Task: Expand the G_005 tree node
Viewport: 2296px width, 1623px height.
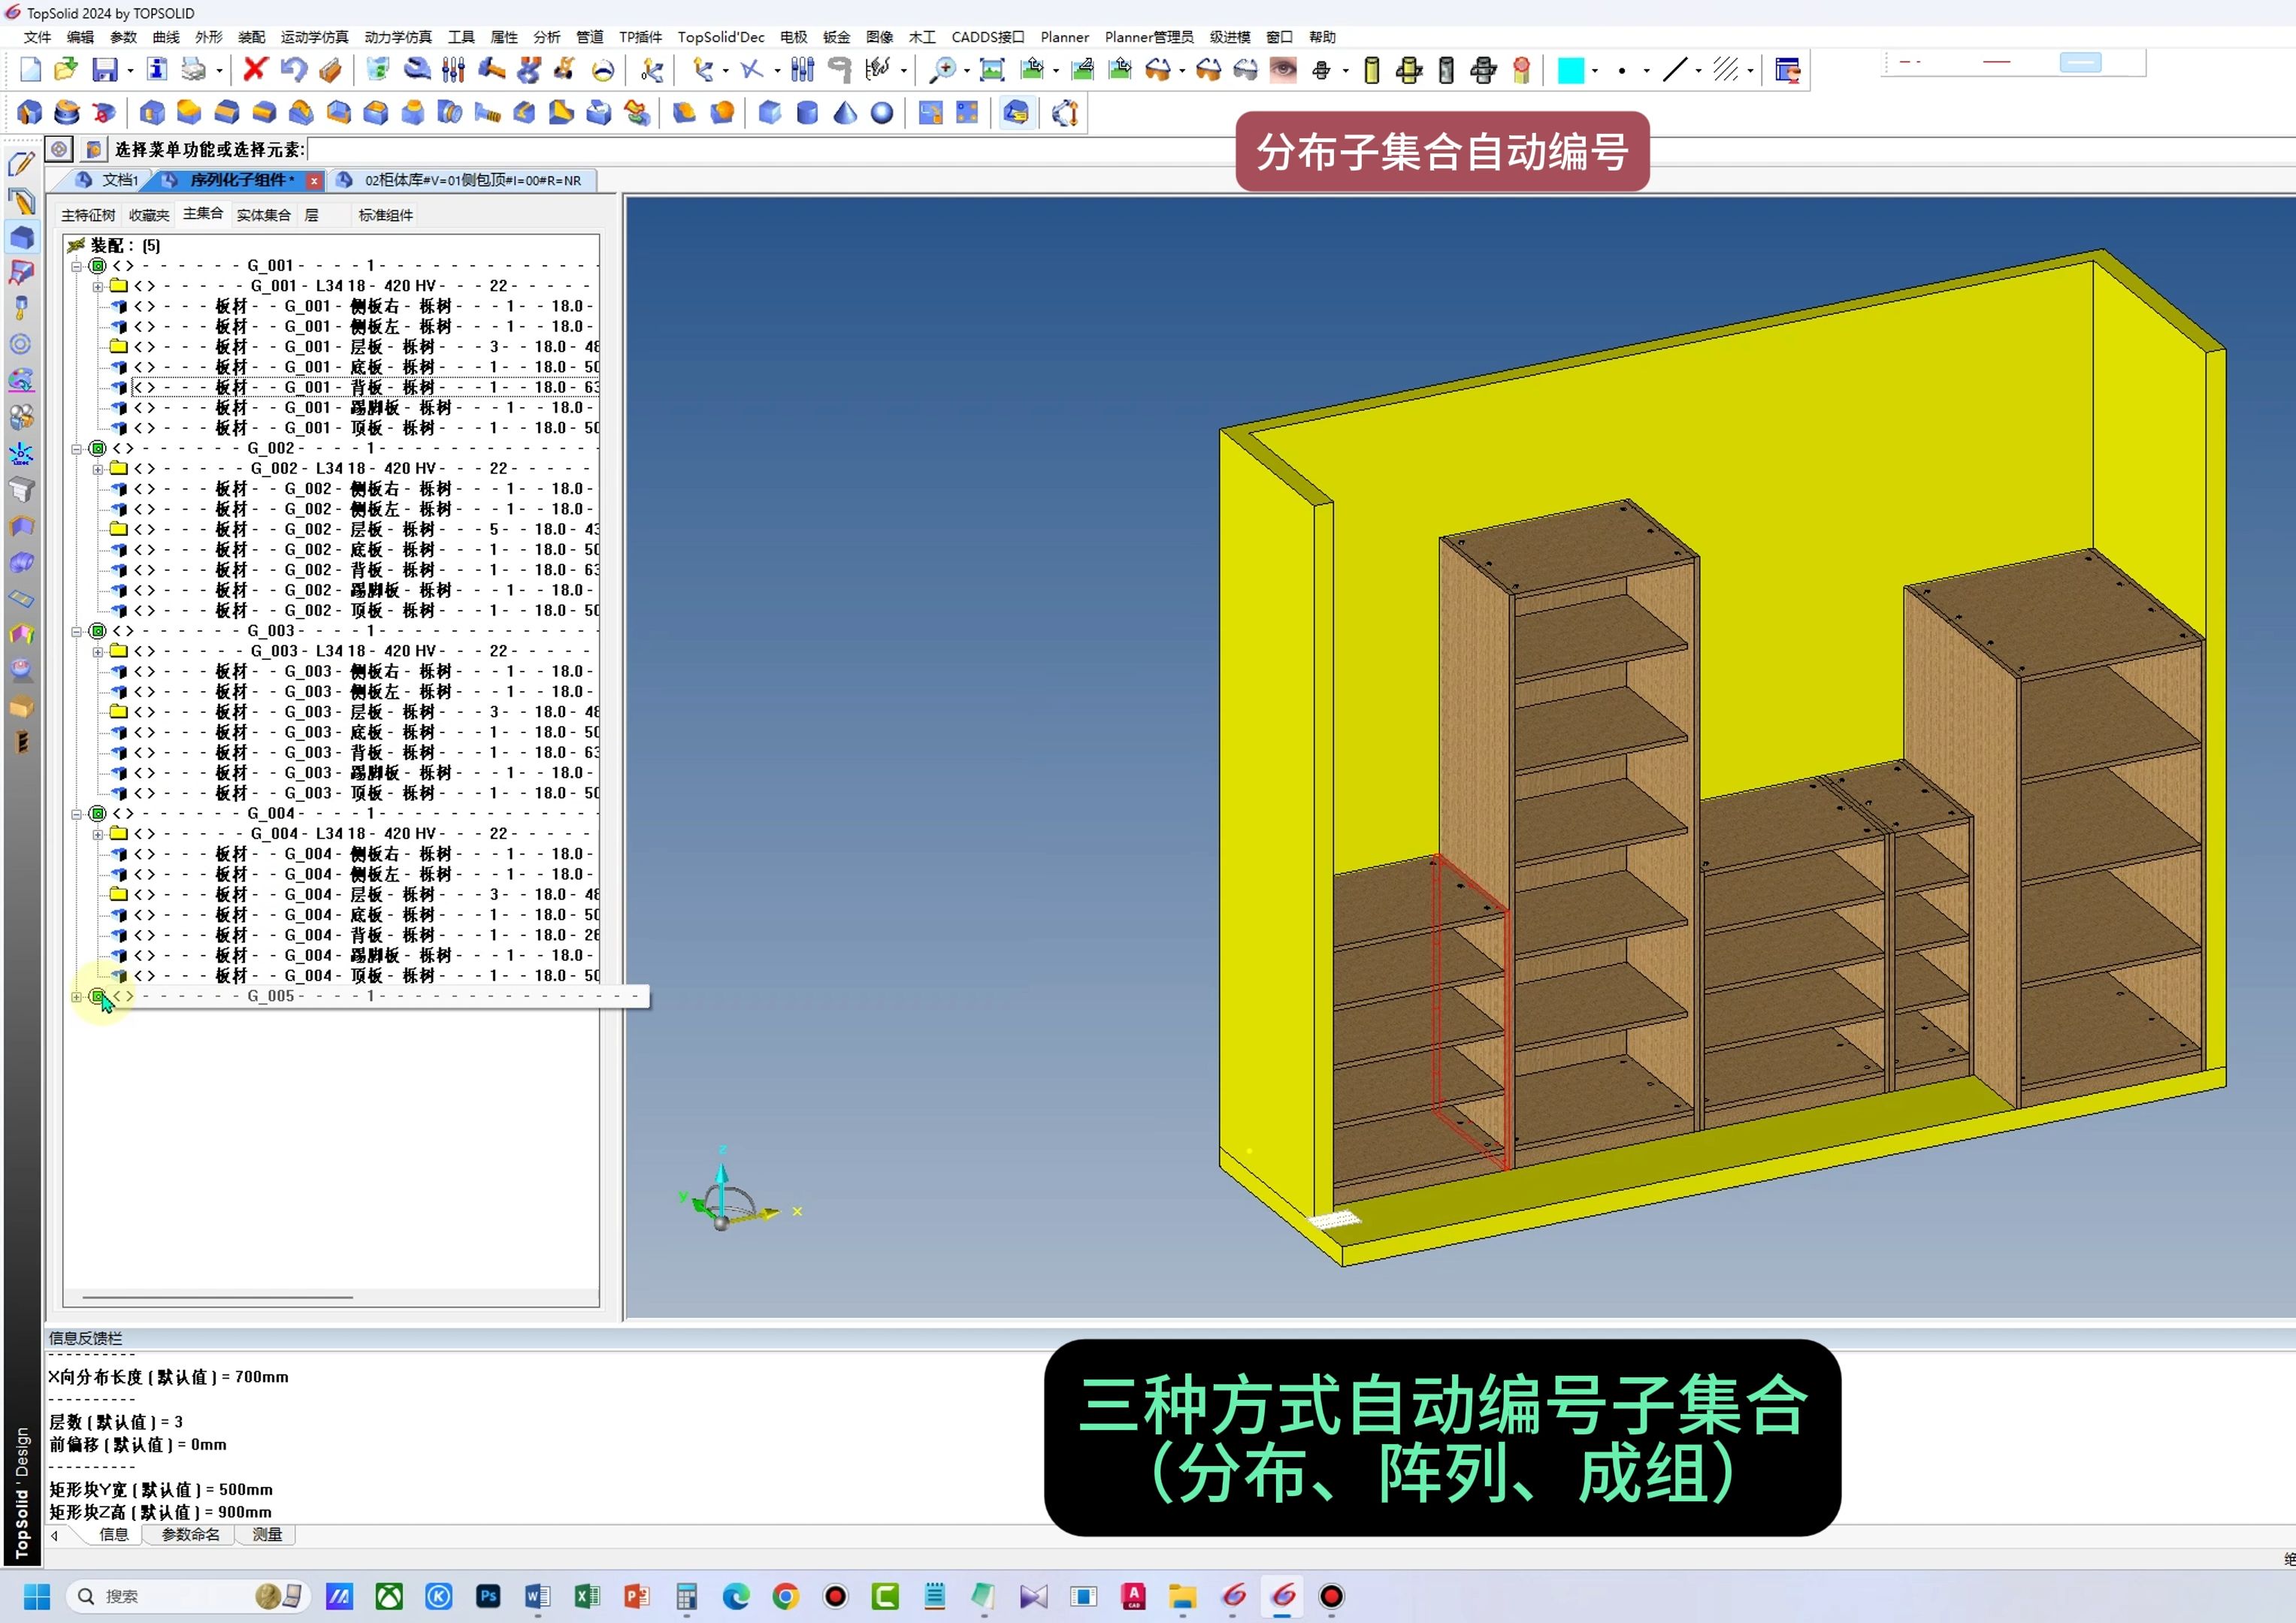Action: coord(78,996)
